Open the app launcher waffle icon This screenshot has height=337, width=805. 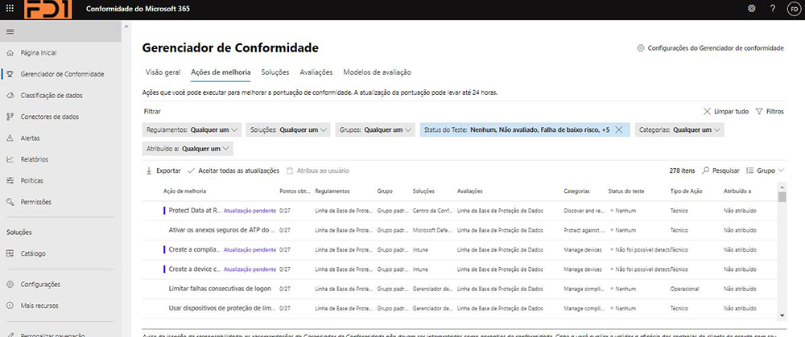click(x=10, y=9)
